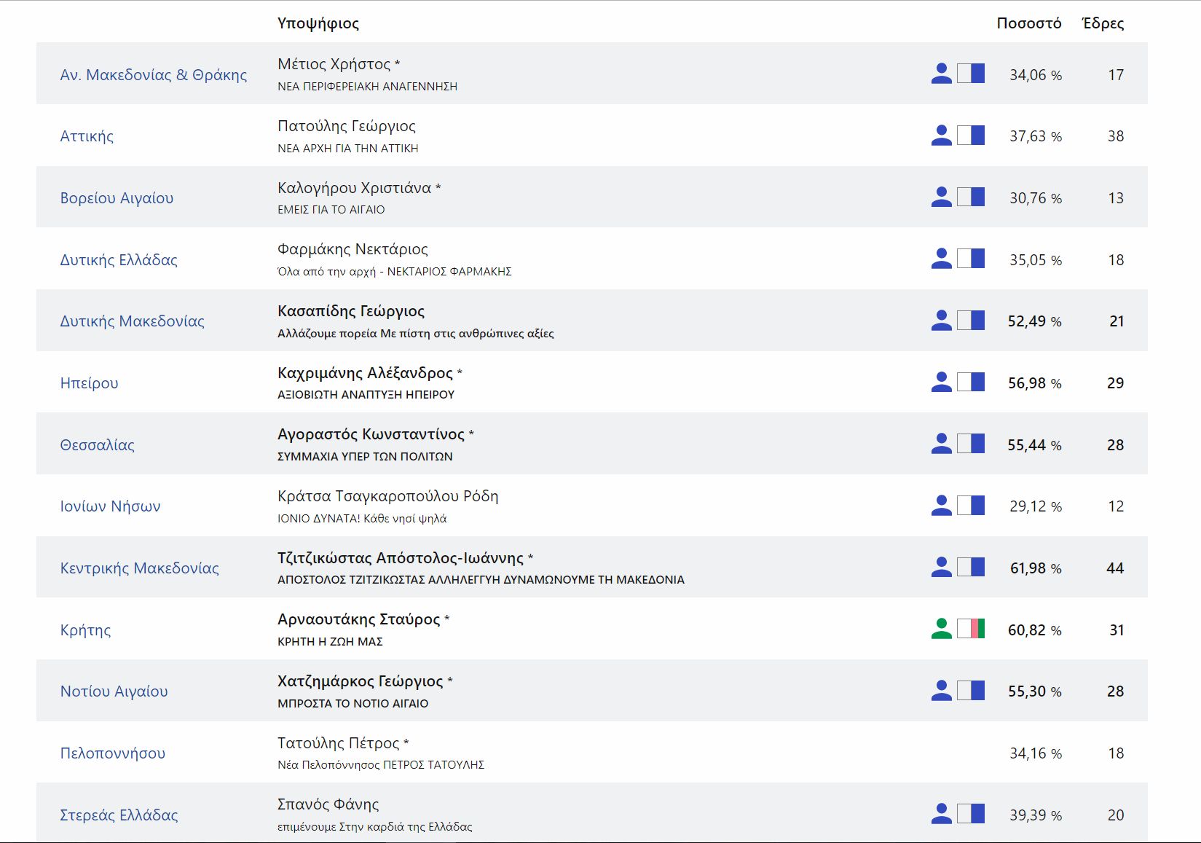Screen dimensions: 1201x843
Task: Click party bar icon in Πατούλης Γεώργιος row
Action: [971, 135]
